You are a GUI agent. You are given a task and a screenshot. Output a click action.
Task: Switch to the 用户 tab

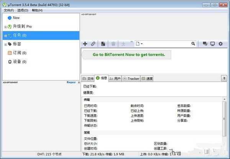(115, 79)
